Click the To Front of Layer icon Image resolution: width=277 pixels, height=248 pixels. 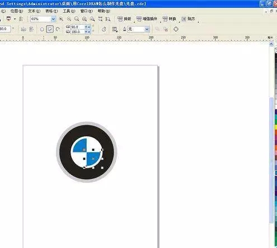coord(157,29)
